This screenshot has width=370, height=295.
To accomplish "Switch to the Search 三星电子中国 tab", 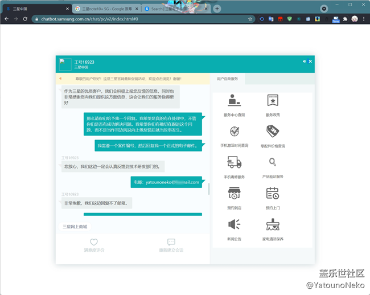I will click(175, 9).
